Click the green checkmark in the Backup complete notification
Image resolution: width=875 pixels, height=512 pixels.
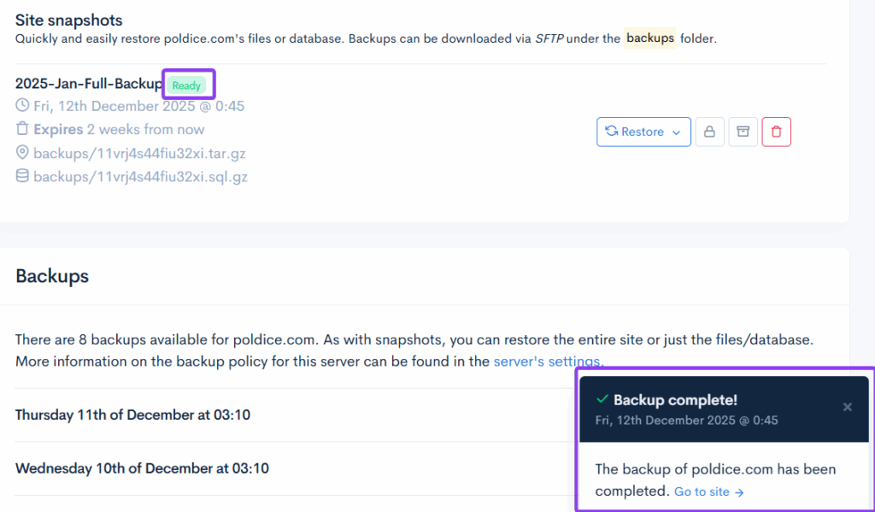(x=602, y=400)
